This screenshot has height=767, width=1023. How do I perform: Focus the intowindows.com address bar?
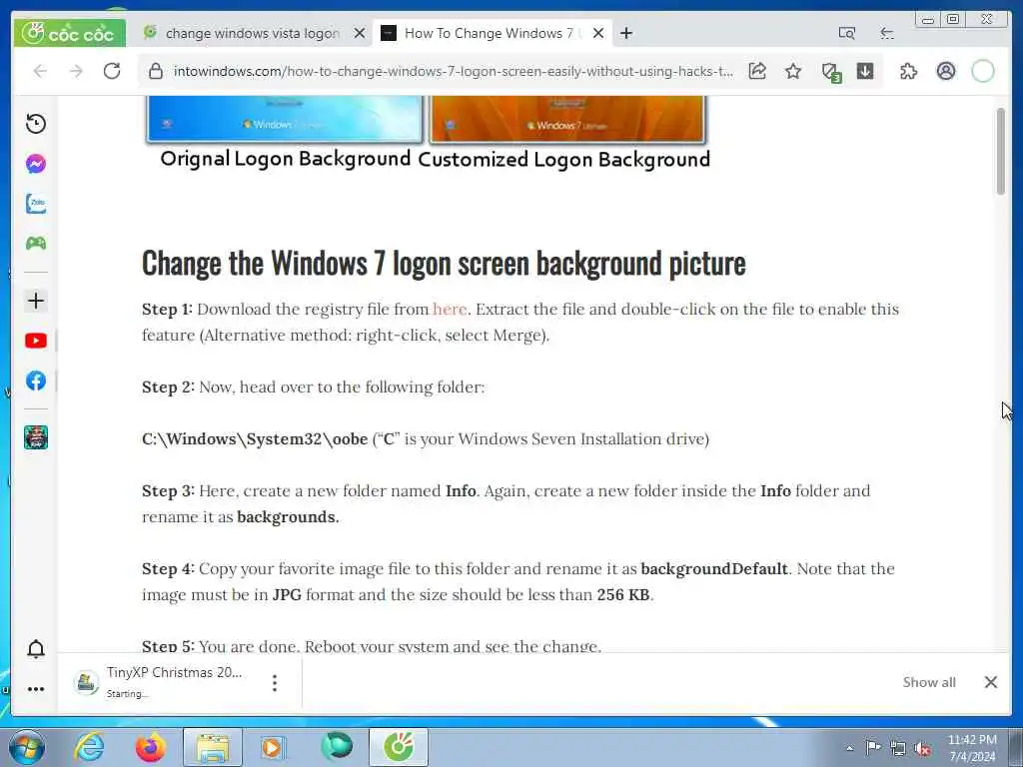(x=453, y=71)
